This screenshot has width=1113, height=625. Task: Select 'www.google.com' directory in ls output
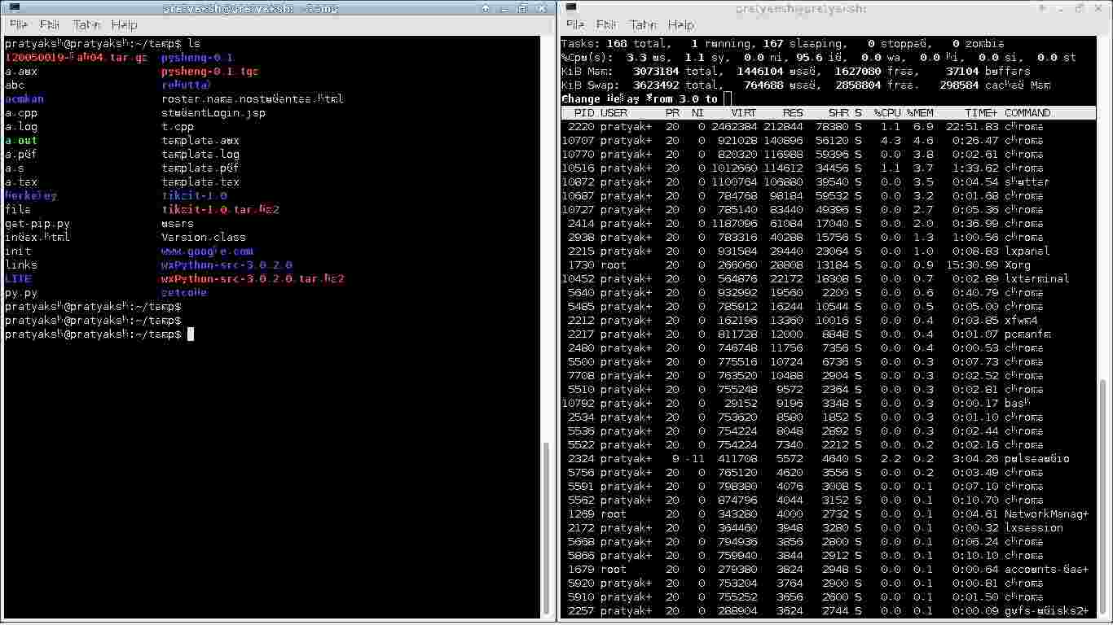207,251
